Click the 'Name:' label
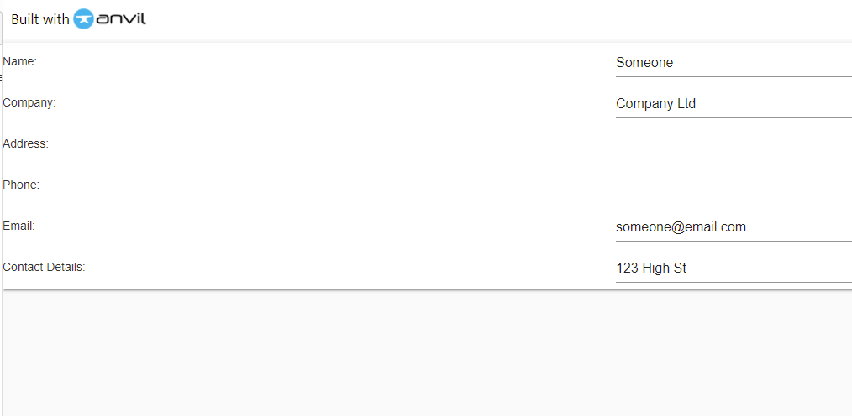Image resolution: width=852 pixels, height=416 pixels. pos(19,62)
